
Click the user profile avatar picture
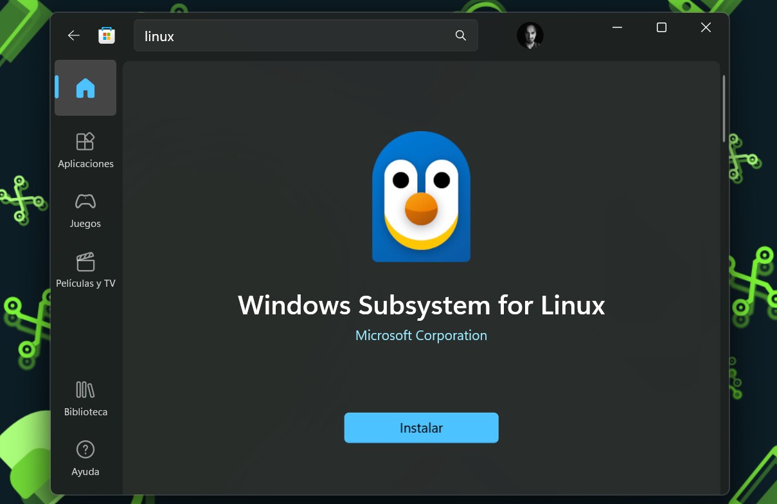click(530, 35)
